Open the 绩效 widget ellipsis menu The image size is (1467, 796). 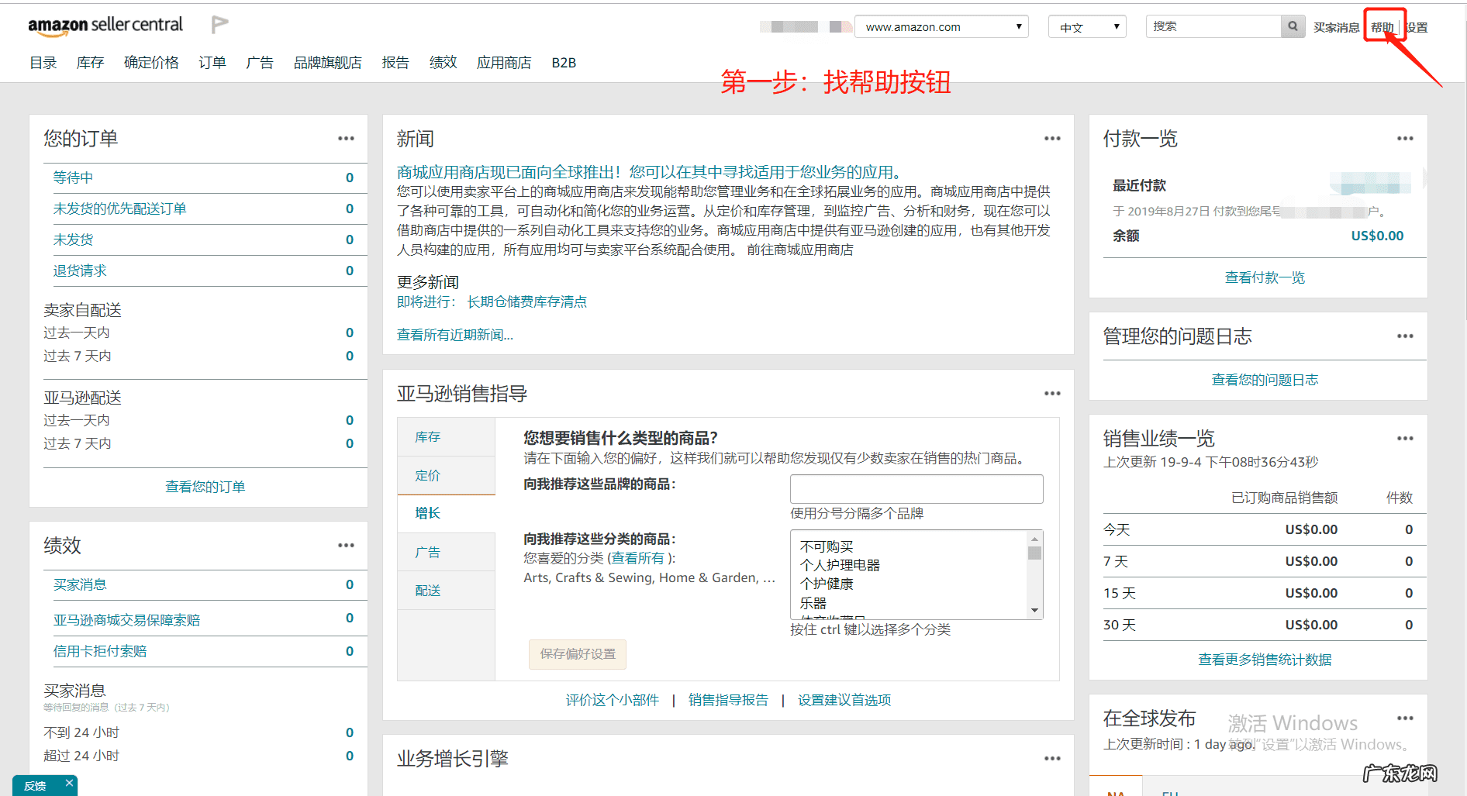click(x=345, y=545)
